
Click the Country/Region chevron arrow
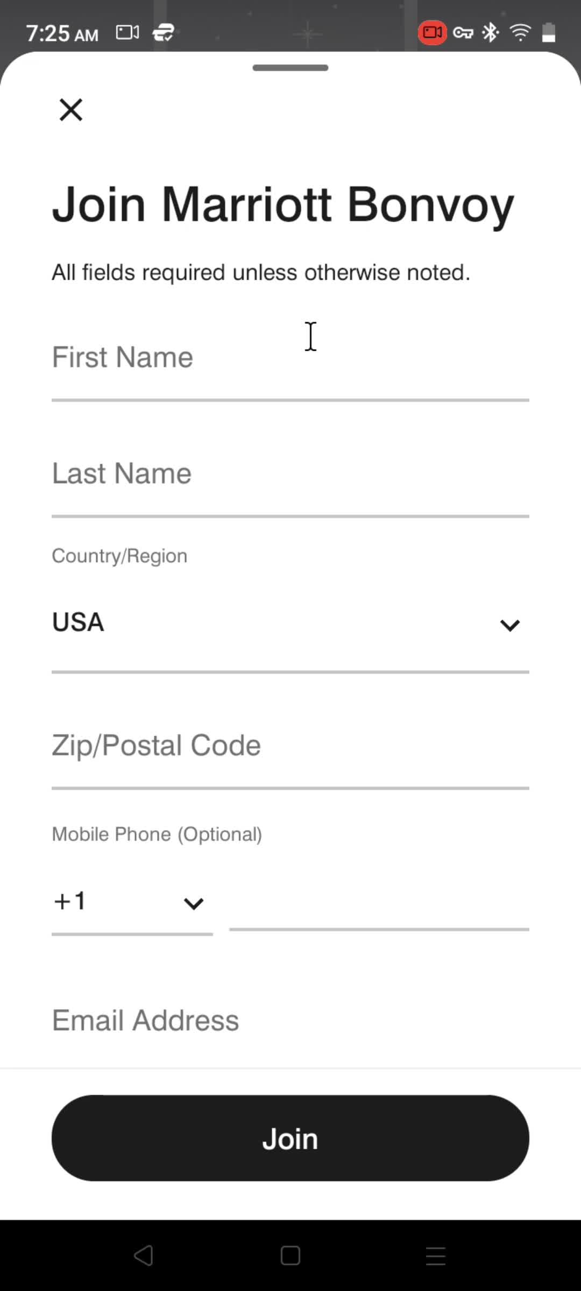[509, 625]
